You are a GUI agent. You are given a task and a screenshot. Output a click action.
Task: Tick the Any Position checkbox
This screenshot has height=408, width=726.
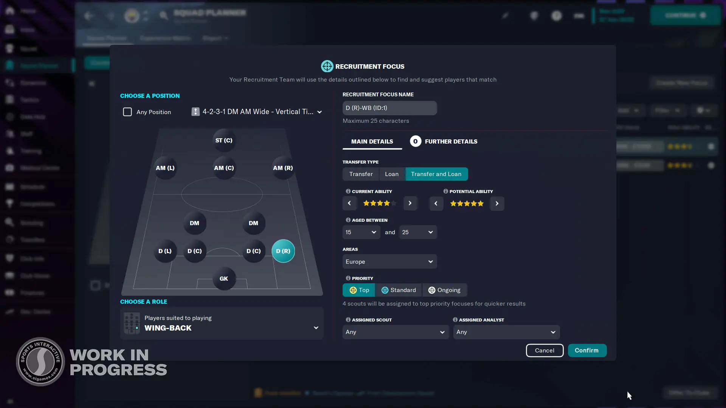click(127, 112)
